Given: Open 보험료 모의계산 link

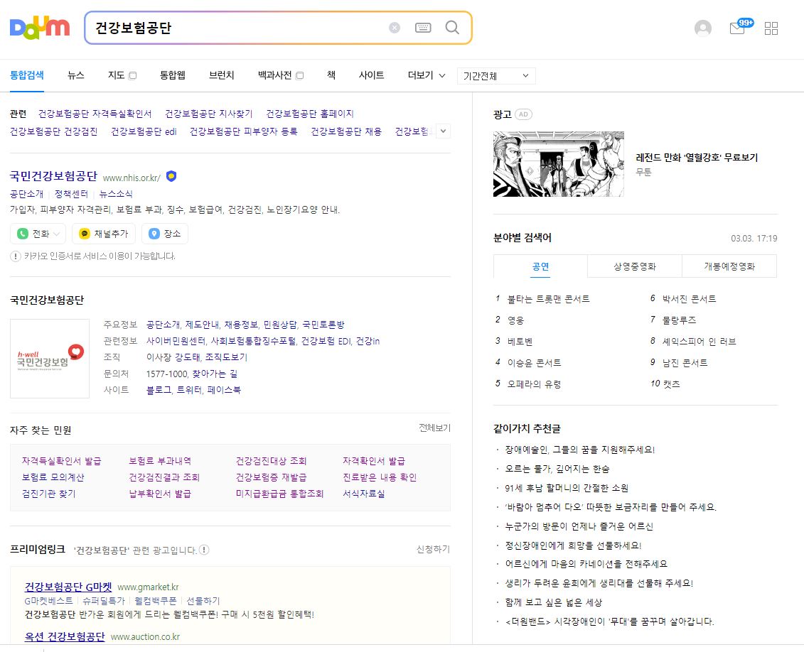Looking at the screenshot, I should click(53, 477).
